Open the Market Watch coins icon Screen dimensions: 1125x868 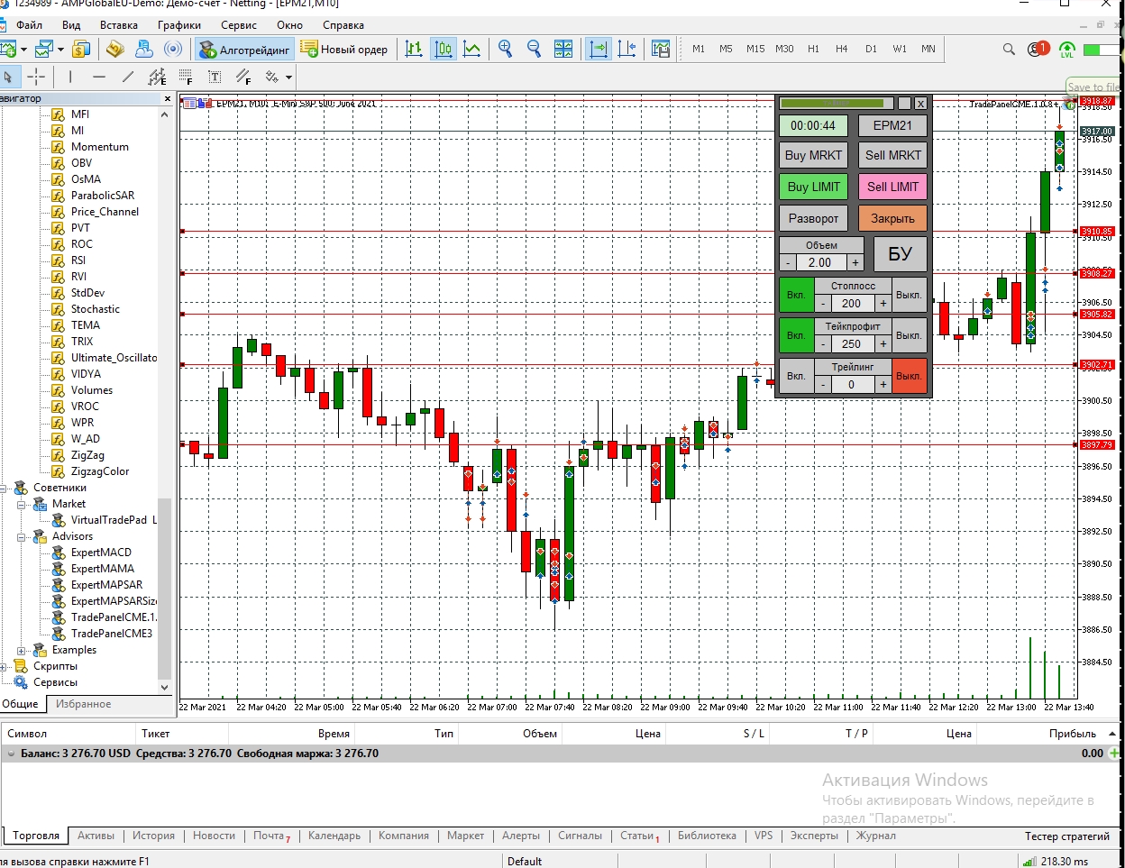tap(81, 49)
